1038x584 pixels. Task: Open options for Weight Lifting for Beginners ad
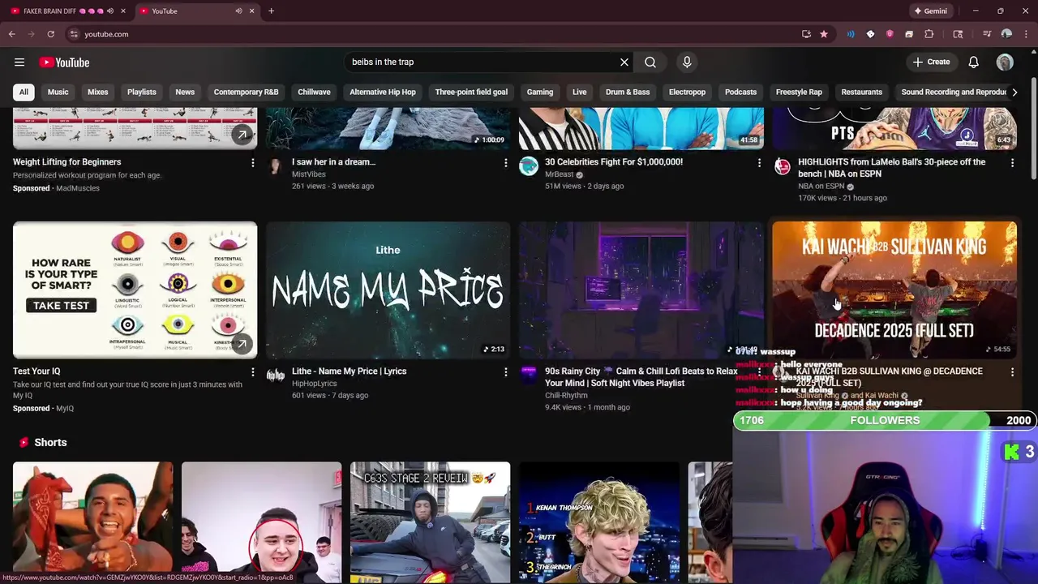tap(252, 163)
